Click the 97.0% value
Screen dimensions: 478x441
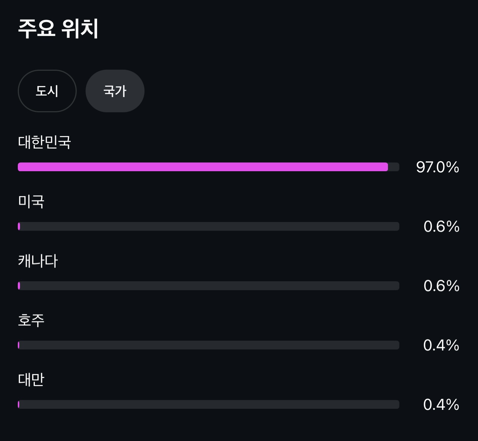coord(438,167)
